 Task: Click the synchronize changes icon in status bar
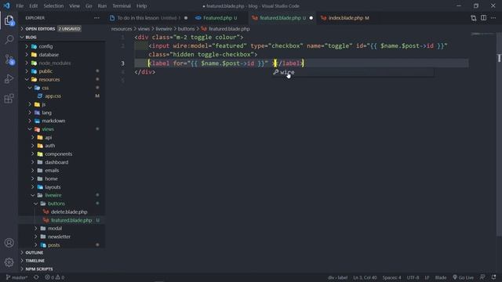(x=36, y=277)
